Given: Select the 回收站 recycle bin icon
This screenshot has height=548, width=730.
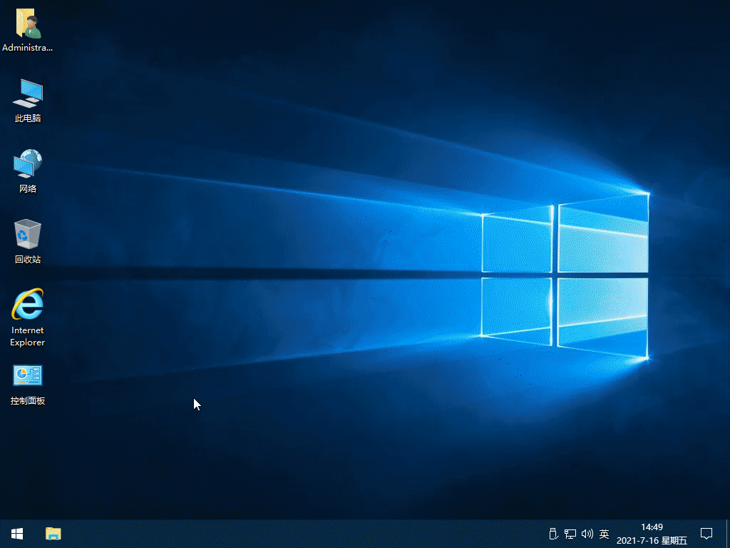Looking at the screenshot, I should 28,241.
